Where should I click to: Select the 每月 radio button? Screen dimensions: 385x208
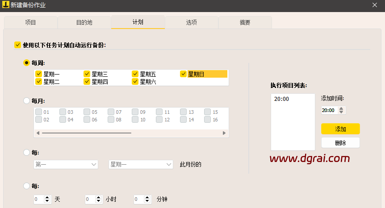26,101
